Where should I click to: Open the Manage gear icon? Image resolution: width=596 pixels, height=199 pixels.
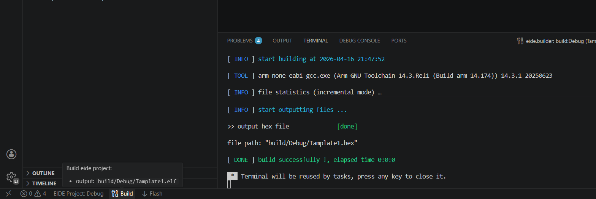[x=11, y=177]
